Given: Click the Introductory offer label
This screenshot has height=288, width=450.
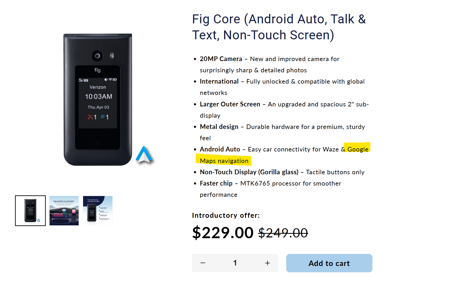Looking at the screenshot, I should [x=226, y=215].
